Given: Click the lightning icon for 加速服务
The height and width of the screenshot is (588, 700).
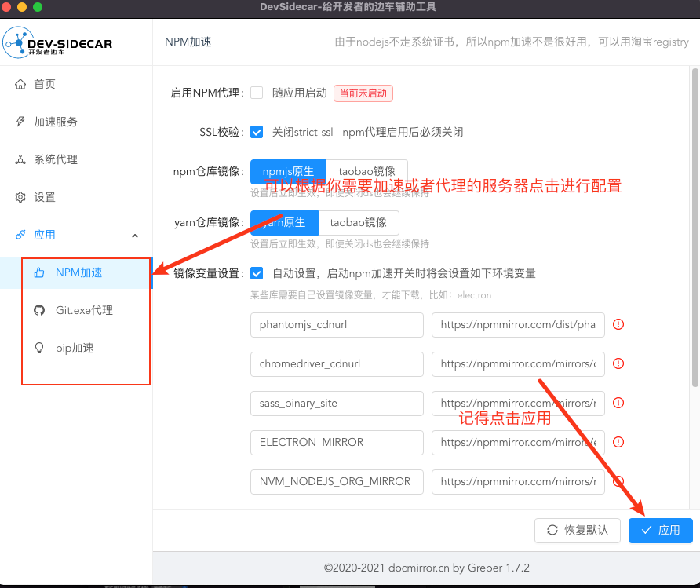Looking at the screenshot, I should click(20, 122).
